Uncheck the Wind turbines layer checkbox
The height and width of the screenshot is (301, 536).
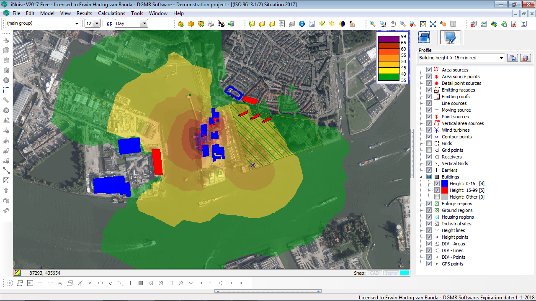point(429,130)
